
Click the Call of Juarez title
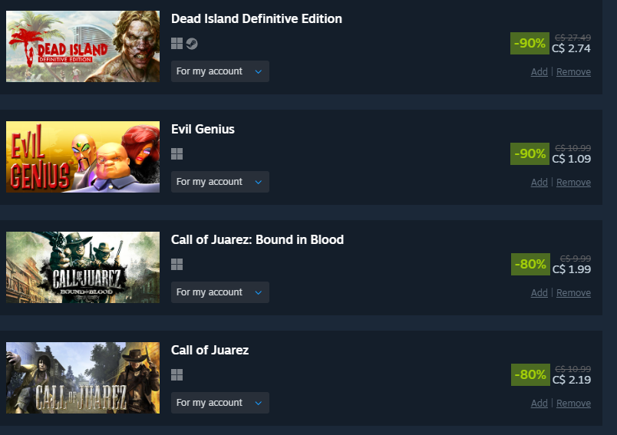tap(210, 350)
